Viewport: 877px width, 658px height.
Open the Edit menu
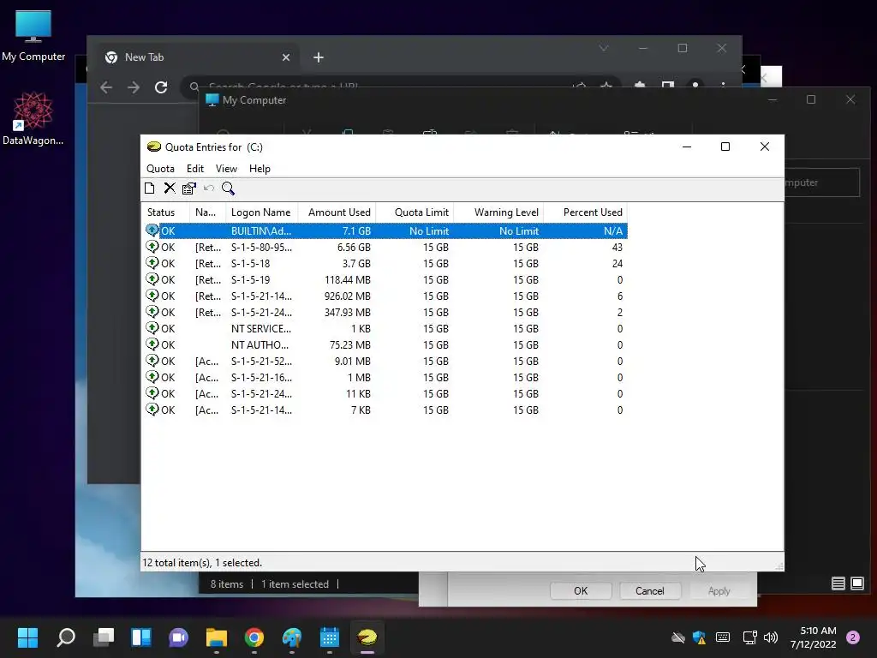point(195,169)
